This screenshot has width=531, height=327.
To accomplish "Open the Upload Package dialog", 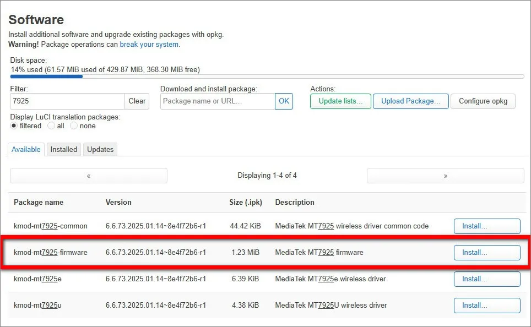I will click(410, 101).
